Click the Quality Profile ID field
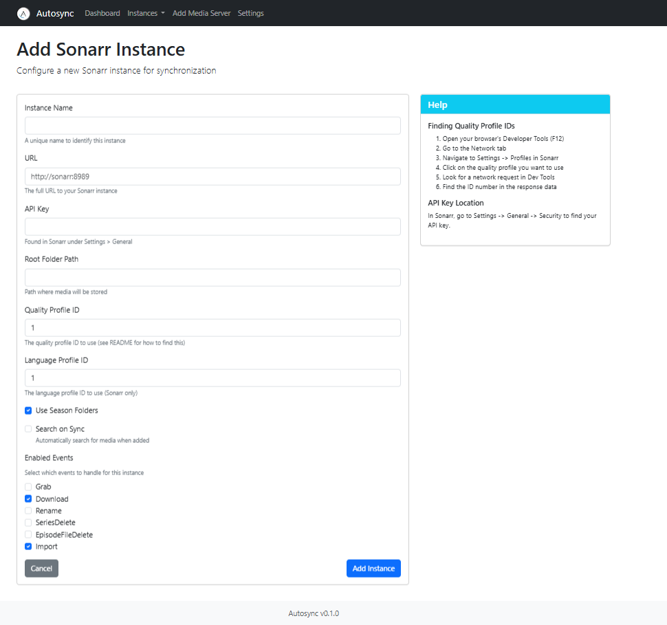This screenshot has width=667, height=625. coord(212,328)
